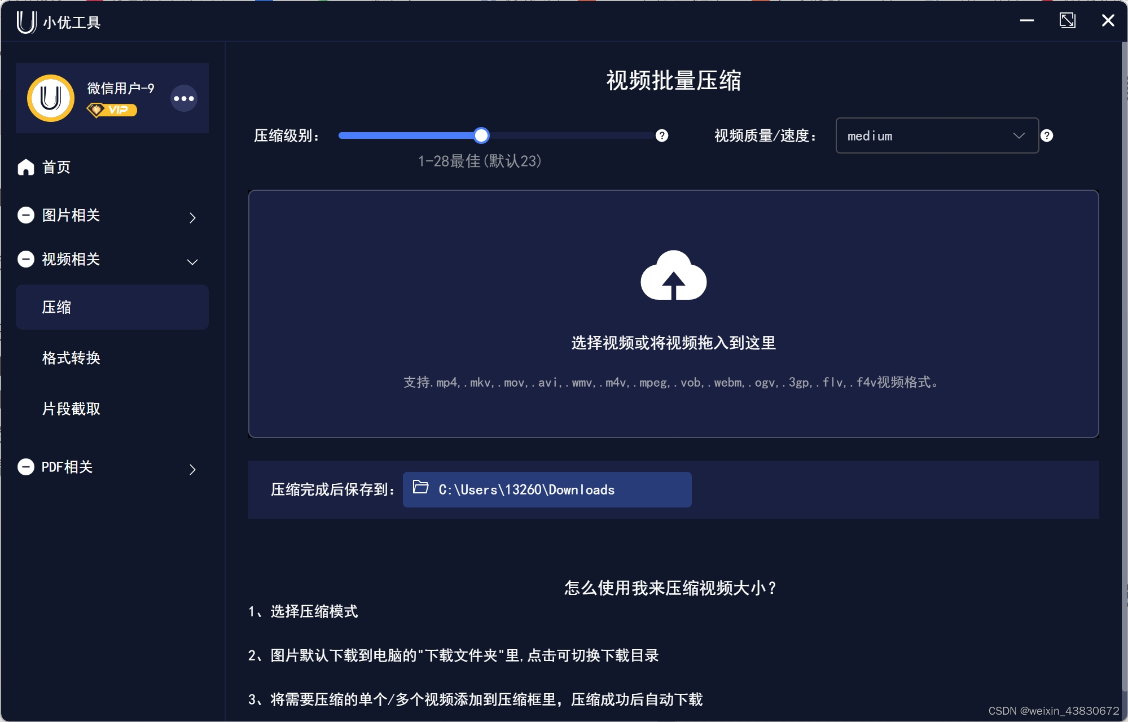Viewport: 1128px width, 722px height.
Task: Click the help icon beside the compression slider
Action: [662, 136]
